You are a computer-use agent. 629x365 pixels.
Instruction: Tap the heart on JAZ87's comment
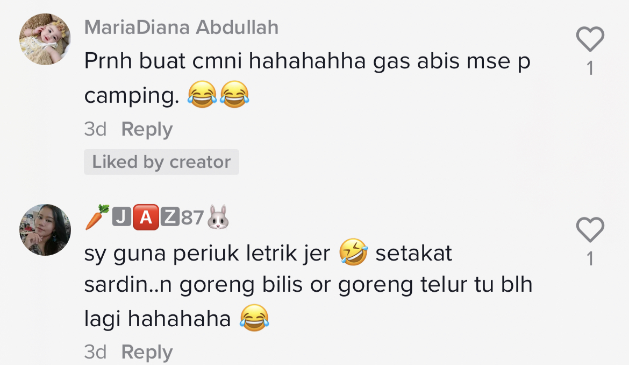click(590, 230)
